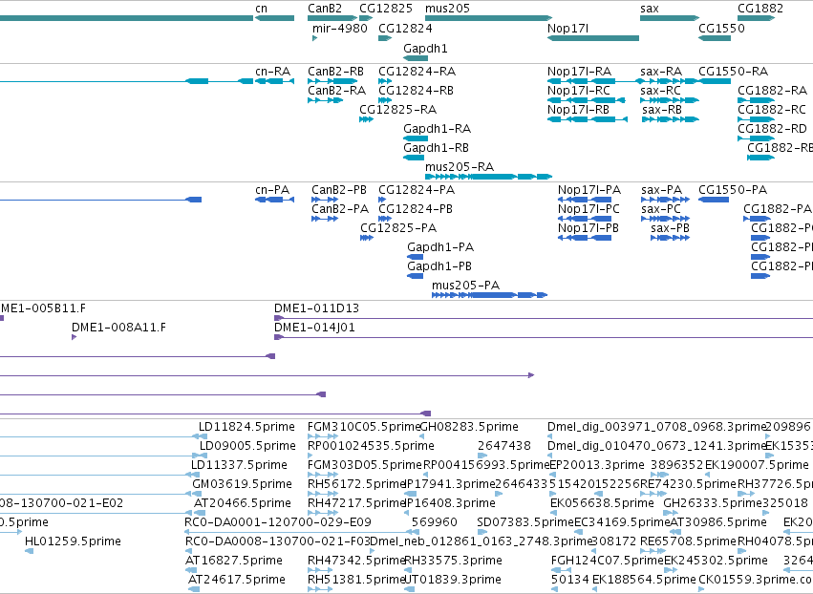Click the CanB2 gene label
813x594 pixels.
[325, 9]
